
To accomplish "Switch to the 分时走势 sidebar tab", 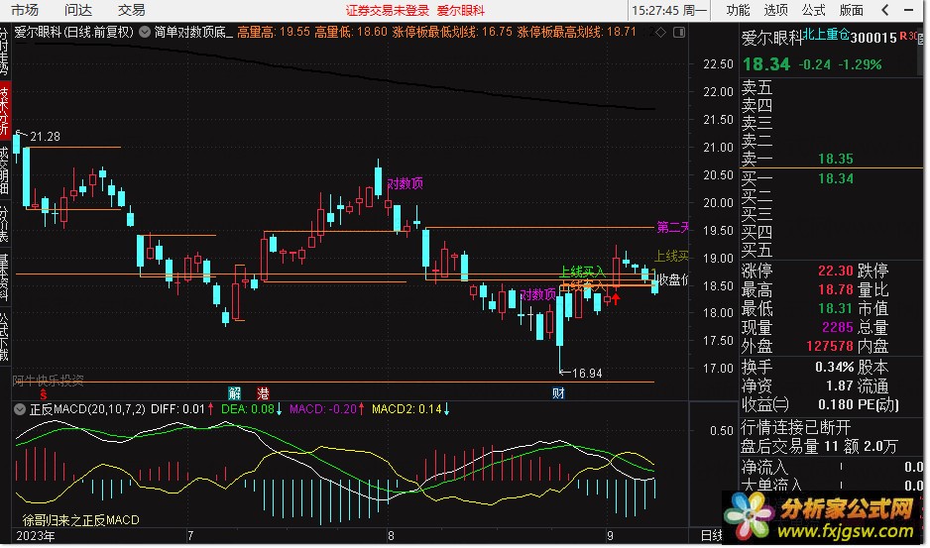I will click(x=5, y=51).
